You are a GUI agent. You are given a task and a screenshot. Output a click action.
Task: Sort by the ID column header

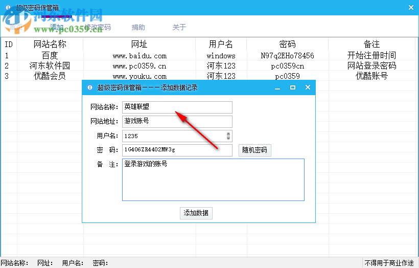pos(9,44)
